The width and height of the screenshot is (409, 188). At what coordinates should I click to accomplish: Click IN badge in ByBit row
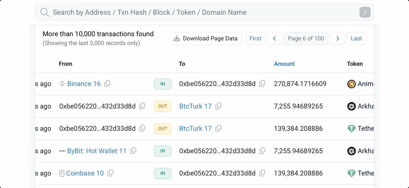(163, 151)
